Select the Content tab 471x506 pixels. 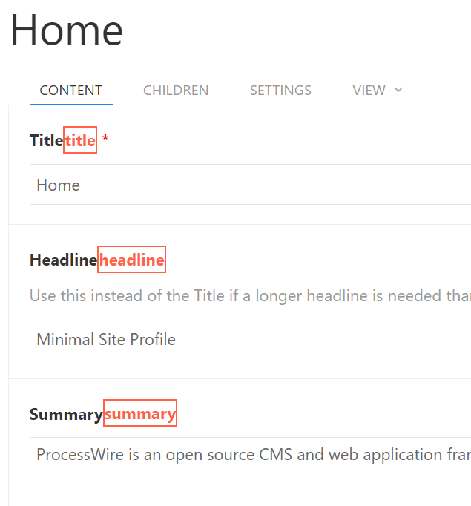point(71,91)
